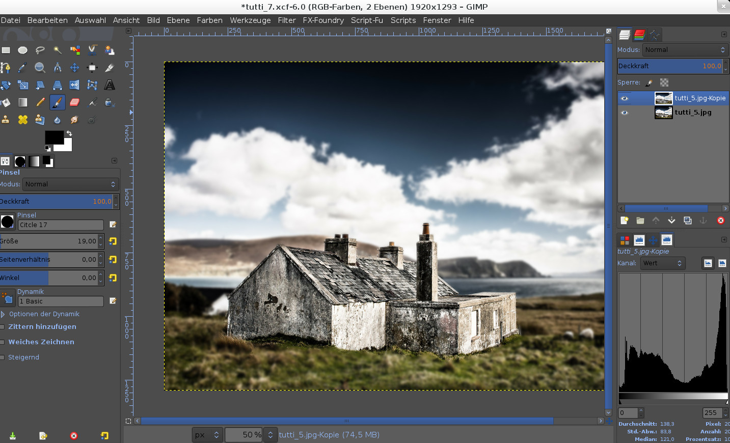Expand Optionen der Dynamik section
Image resolution: width=730 pixels, height=443 pixels.
[x=3, y=314]
